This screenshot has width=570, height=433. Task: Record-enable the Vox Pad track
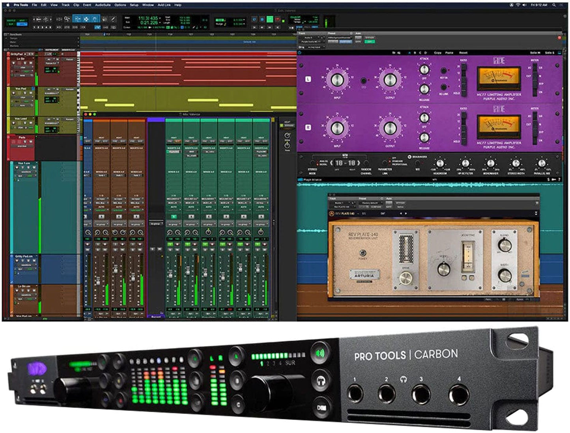14,93
